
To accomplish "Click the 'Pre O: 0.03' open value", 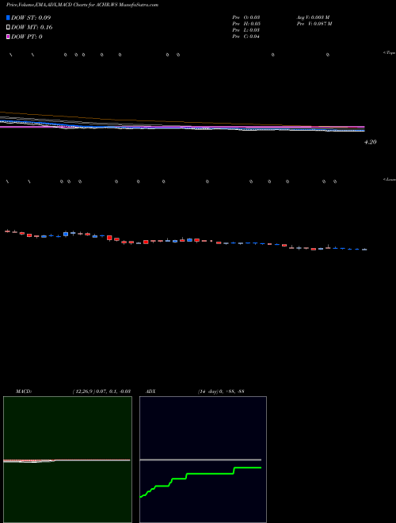I will (x=246, y=17).
